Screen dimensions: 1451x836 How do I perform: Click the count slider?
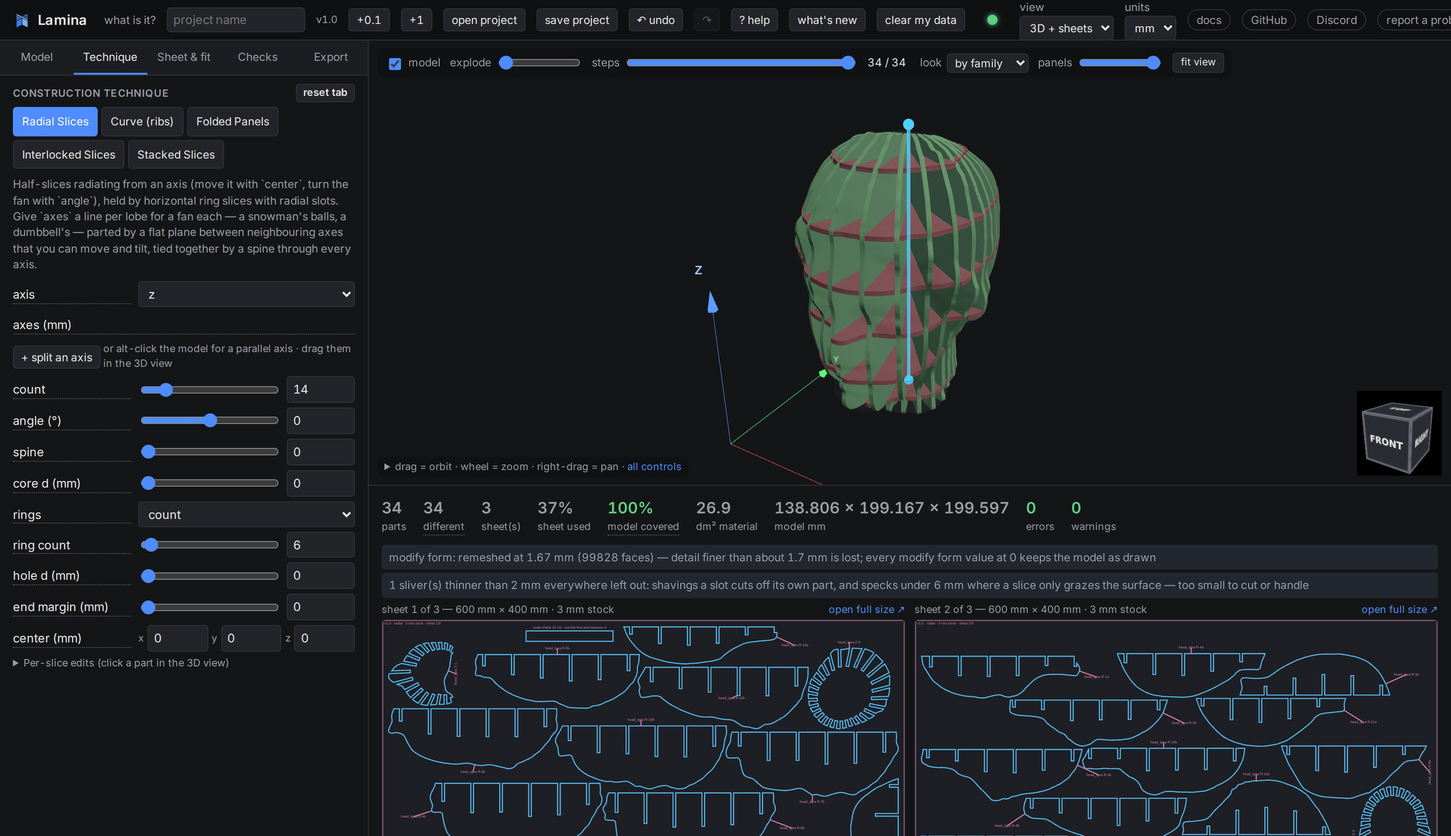209,390
